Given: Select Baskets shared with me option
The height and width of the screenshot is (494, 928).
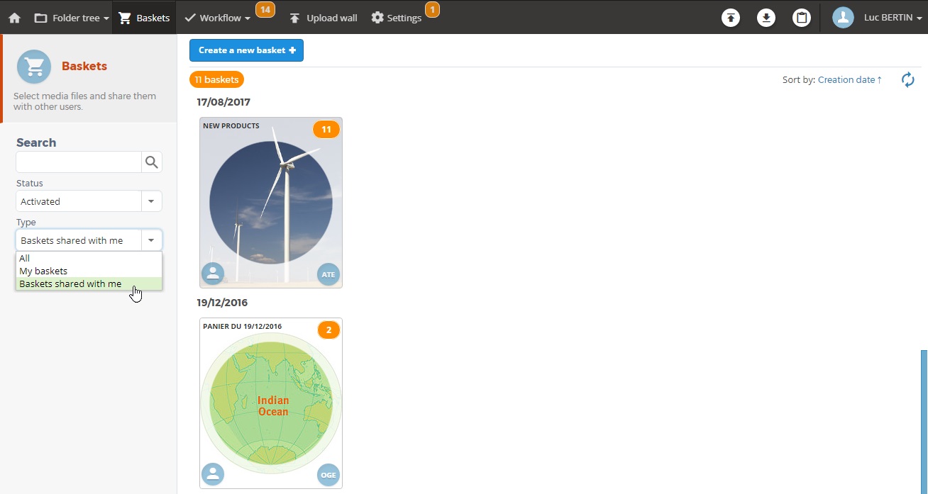Looking at the screenshot, I should [89, 284].
